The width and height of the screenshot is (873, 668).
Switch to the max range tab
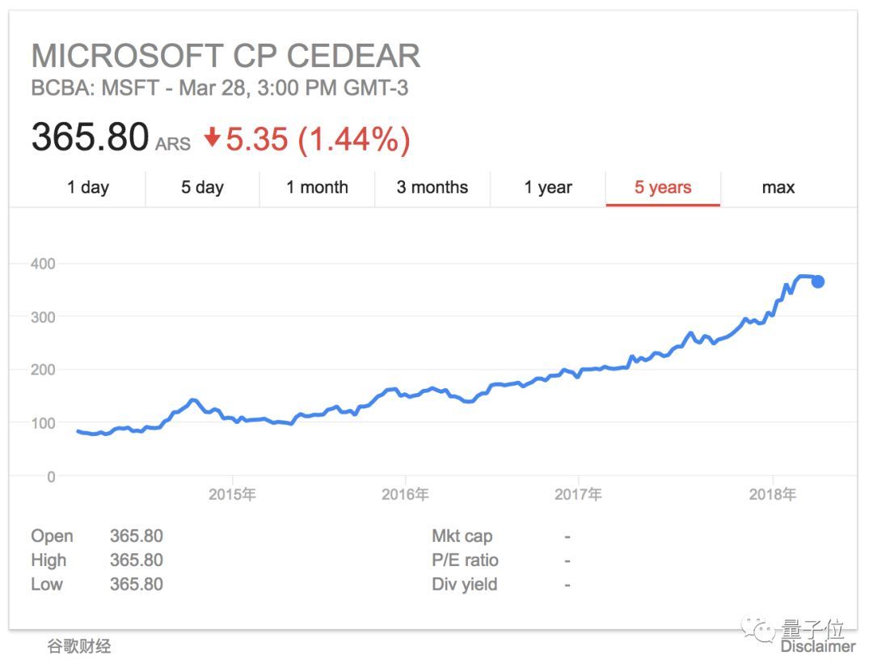coord(778,188)
